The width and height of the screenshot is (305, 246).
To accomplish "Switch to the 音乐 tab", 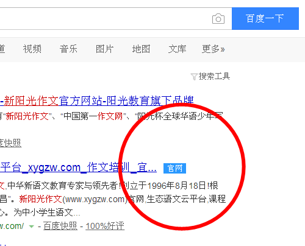I will [68, 49].
